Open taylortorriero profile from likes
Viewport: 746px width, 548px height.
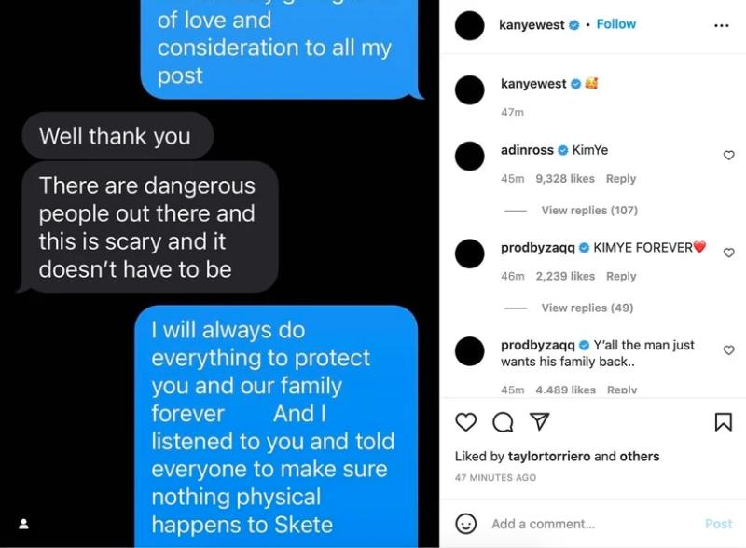tap(549, 456)
